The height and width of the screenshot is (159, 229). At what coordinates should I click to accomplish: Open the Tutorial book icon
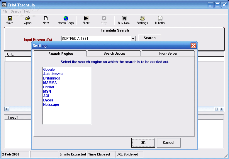[160, 18]
